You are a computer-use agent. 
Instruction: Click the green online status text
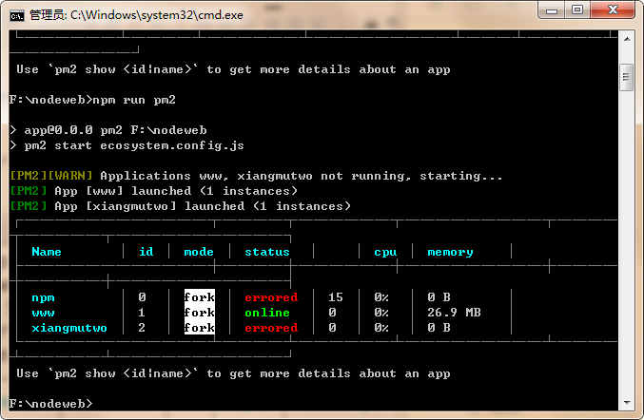[267, 313]
